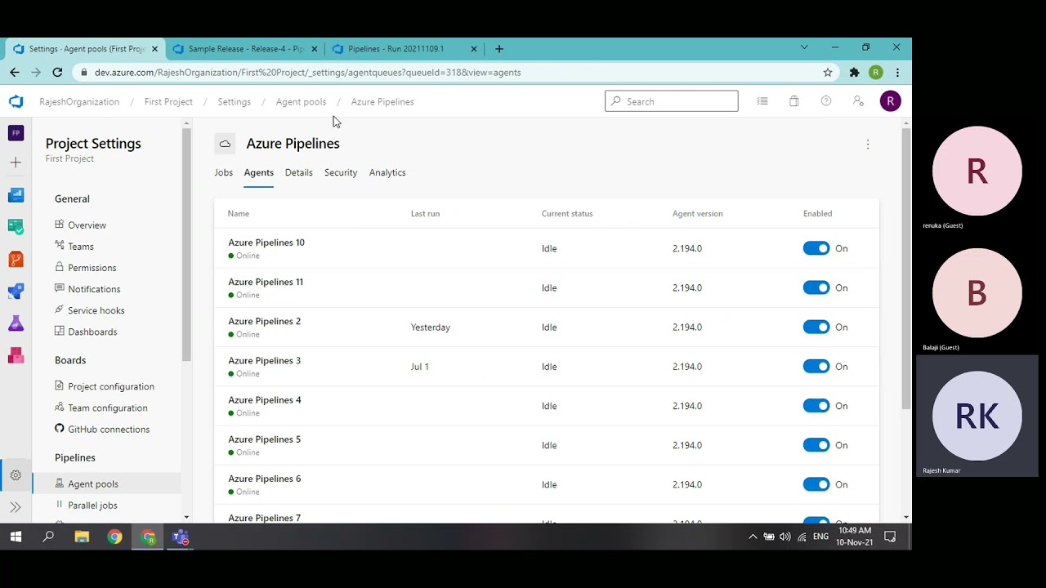
Task: Open the Project settings gear icon
Action: point(16,475)
